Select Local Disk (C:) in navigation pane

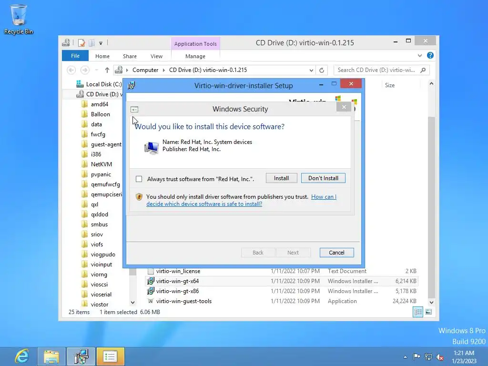[99, 84]
